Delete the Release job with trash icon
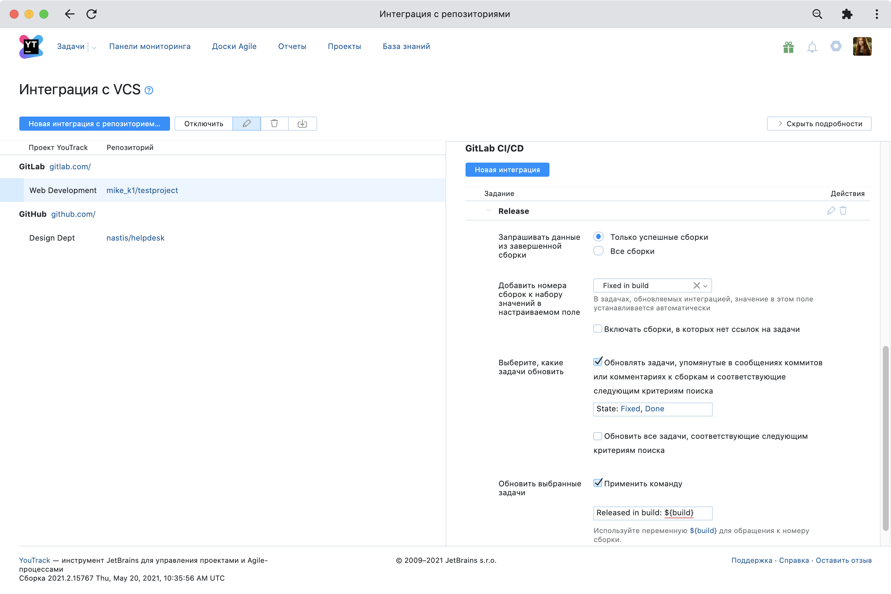 point(843,210)
